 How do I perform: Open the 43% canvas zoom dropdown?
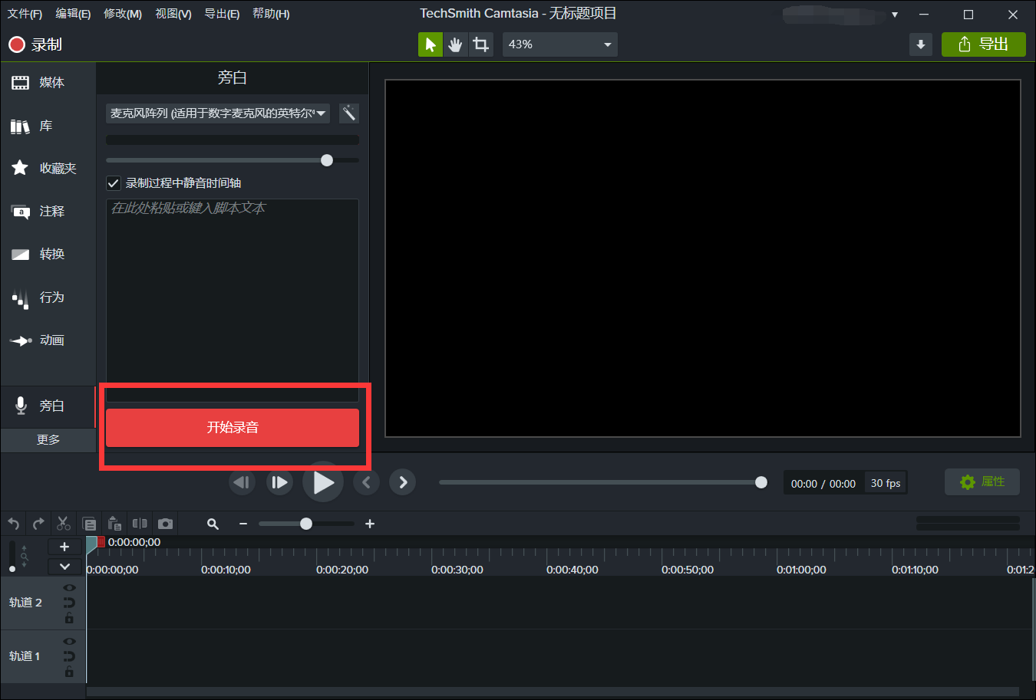coord(560,44)
